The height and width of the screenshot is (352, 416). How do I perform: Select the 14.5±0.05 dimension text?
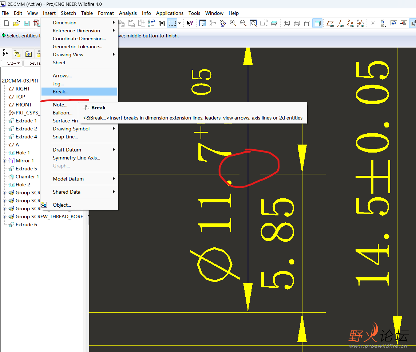click(372, 173)
